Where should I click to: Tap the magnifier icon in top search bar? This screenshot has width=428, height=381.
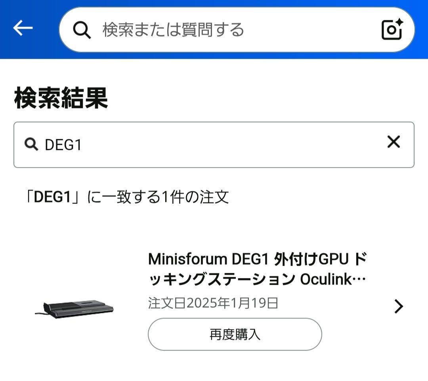(x=82, y=30)
